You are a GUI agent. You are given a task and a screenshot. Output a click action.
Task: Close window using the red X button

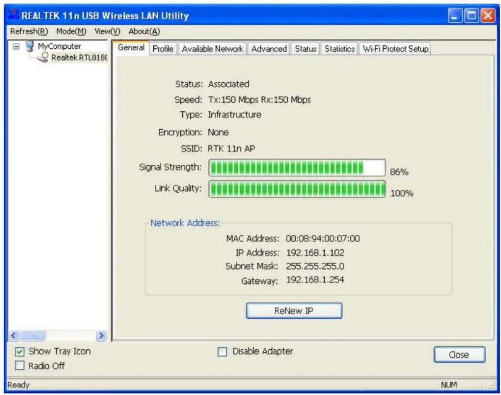(x=488, y=15)
